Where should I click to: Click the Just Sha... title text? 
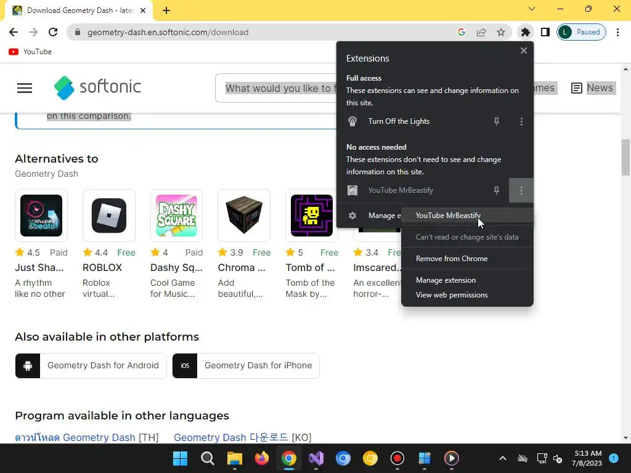point(39,267)
